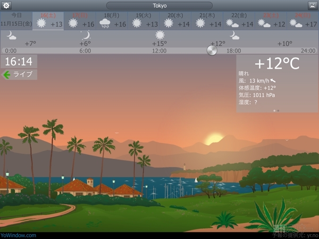Viewport: 319px width, 239px height.
Task: Click the 6:00 crescent moon icon
Action: click(86, 35)
